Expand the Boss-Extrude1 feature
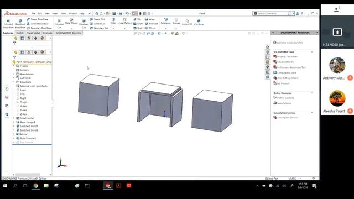This screenshot has width=354, height=199. 14,138
